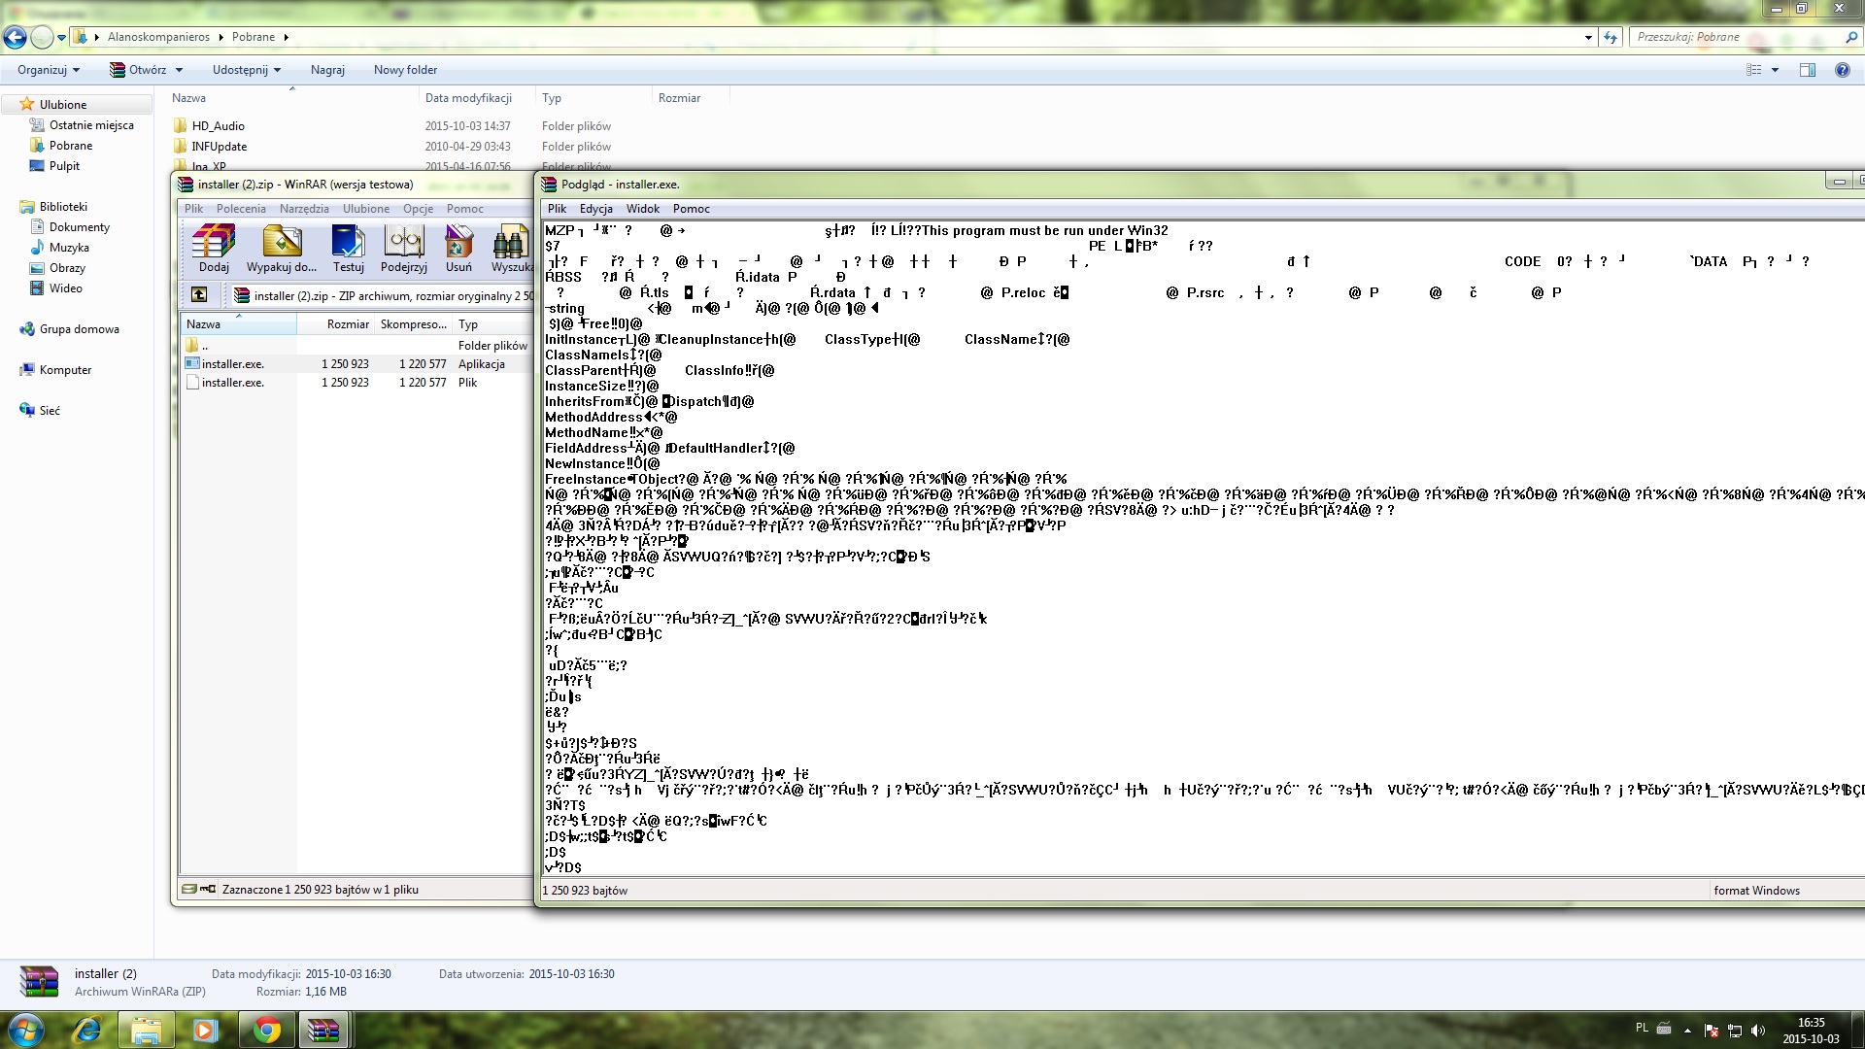Click the Explorer back navigation arrow

pyautogui.click(x=15, y=37)
